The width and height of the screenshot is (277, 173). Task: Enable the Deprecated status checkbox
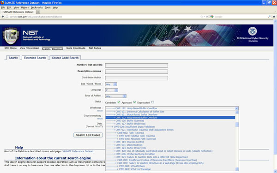153,102
